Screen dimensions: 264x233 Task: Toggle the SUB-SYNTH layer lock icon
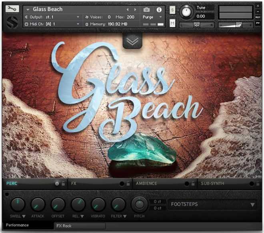coord(258,183)
